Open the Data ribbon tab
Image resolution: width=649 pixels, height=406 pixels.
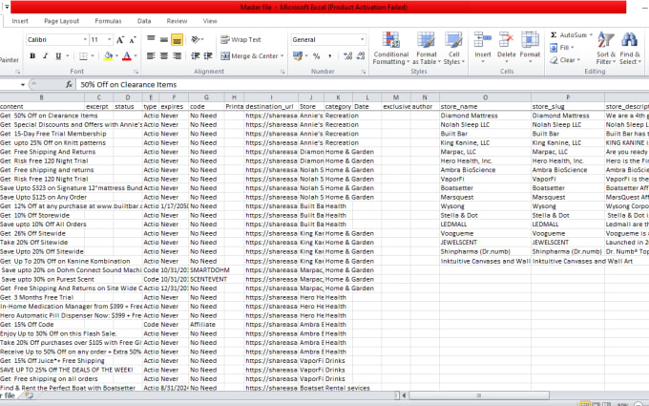(144, 21)
